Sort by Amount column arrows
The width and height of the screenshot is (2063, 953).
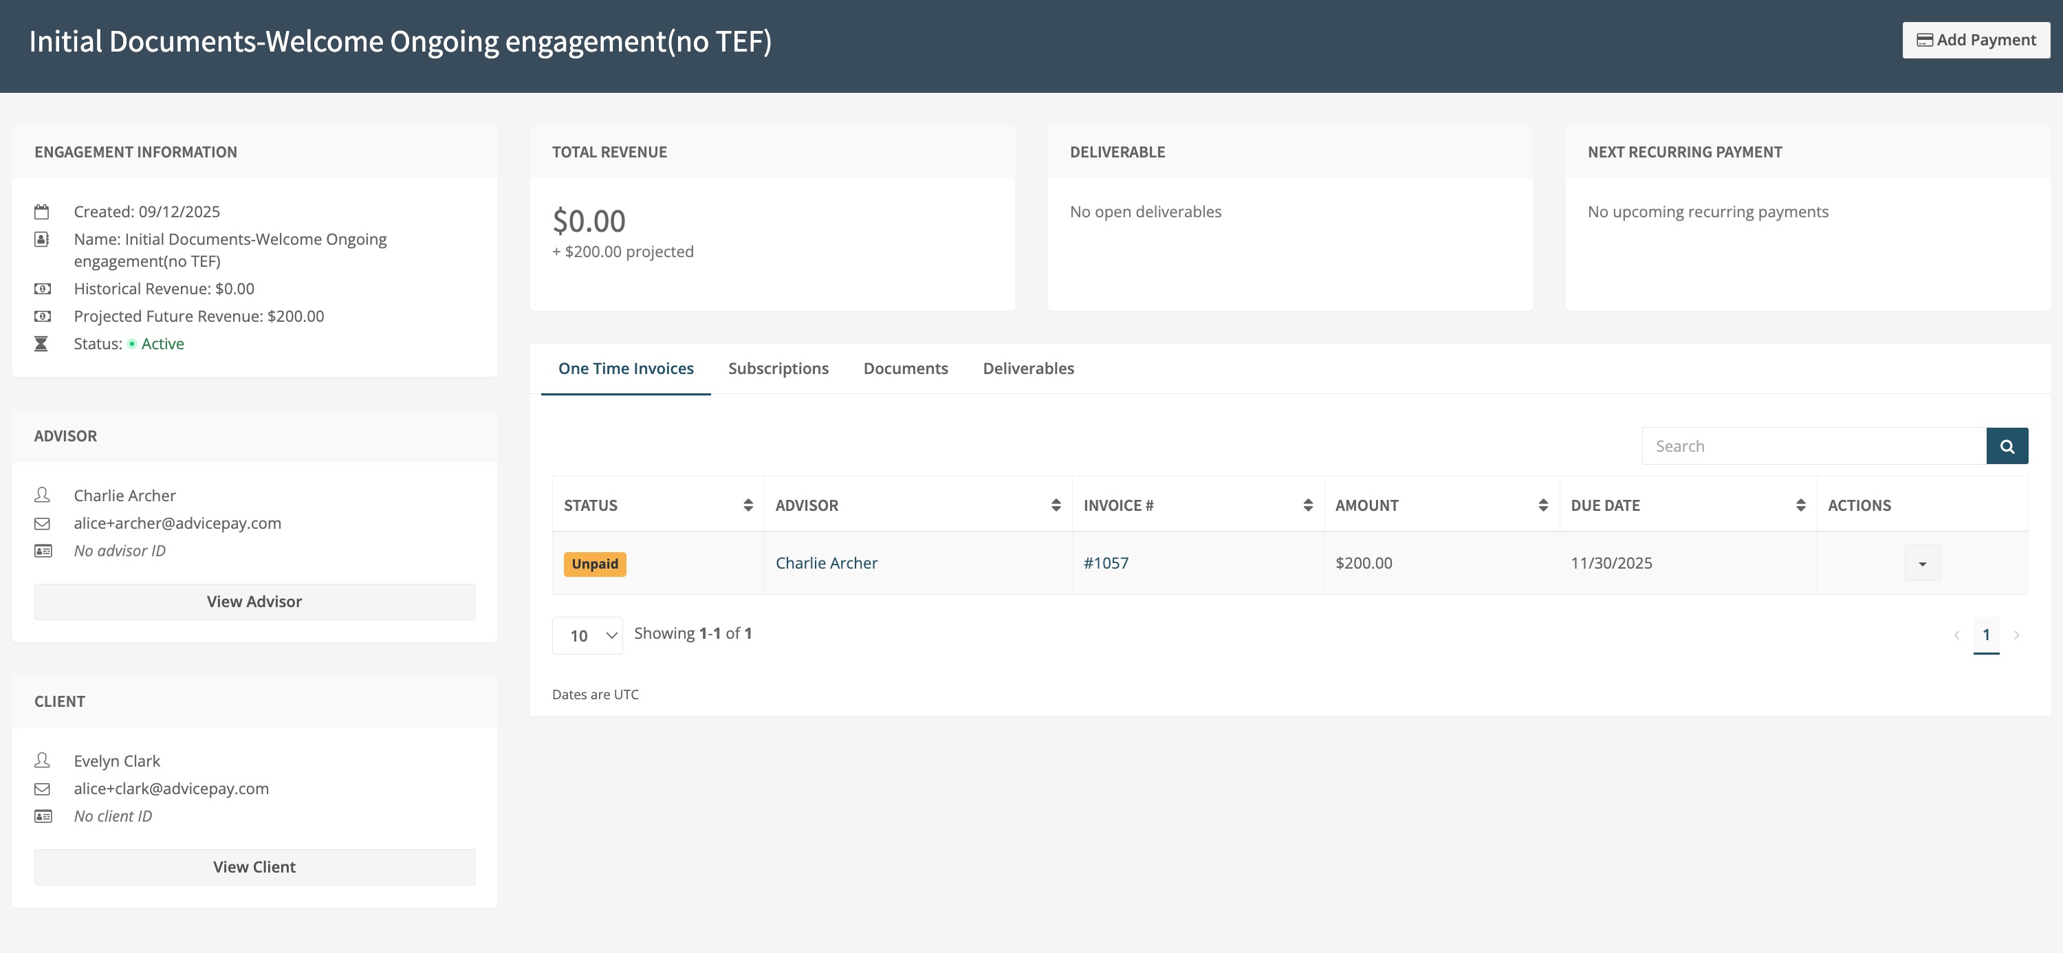click(1542, 505)
